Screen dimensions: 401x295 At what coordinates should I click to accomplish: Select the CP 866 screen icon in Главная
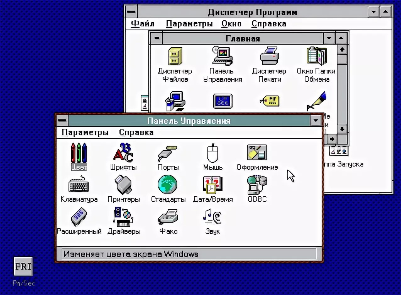(x=222, y=101)
